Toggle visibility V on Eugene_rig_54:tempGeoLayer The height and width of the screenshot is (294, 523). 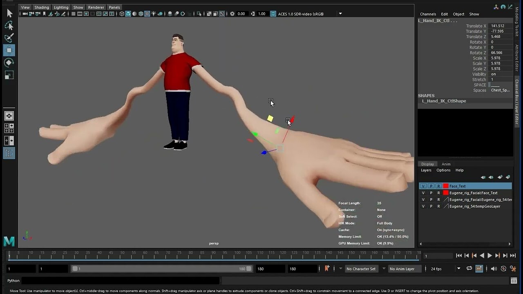(x=423, y=206)
